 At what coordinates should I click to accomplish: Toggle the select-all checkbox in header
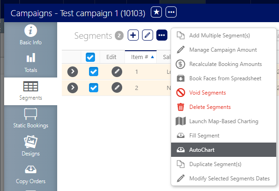[x=90, y=57]
